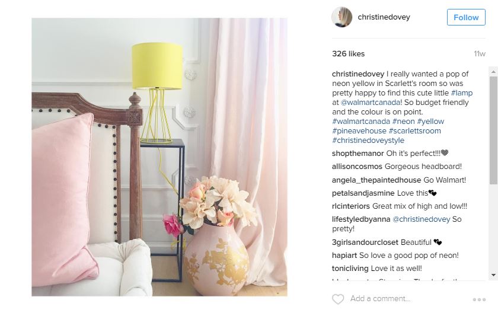Click the comments scrollbar up arrow
Image resolution: width=498 pixels, height=316 pixels.
click(x=493, y=72)
